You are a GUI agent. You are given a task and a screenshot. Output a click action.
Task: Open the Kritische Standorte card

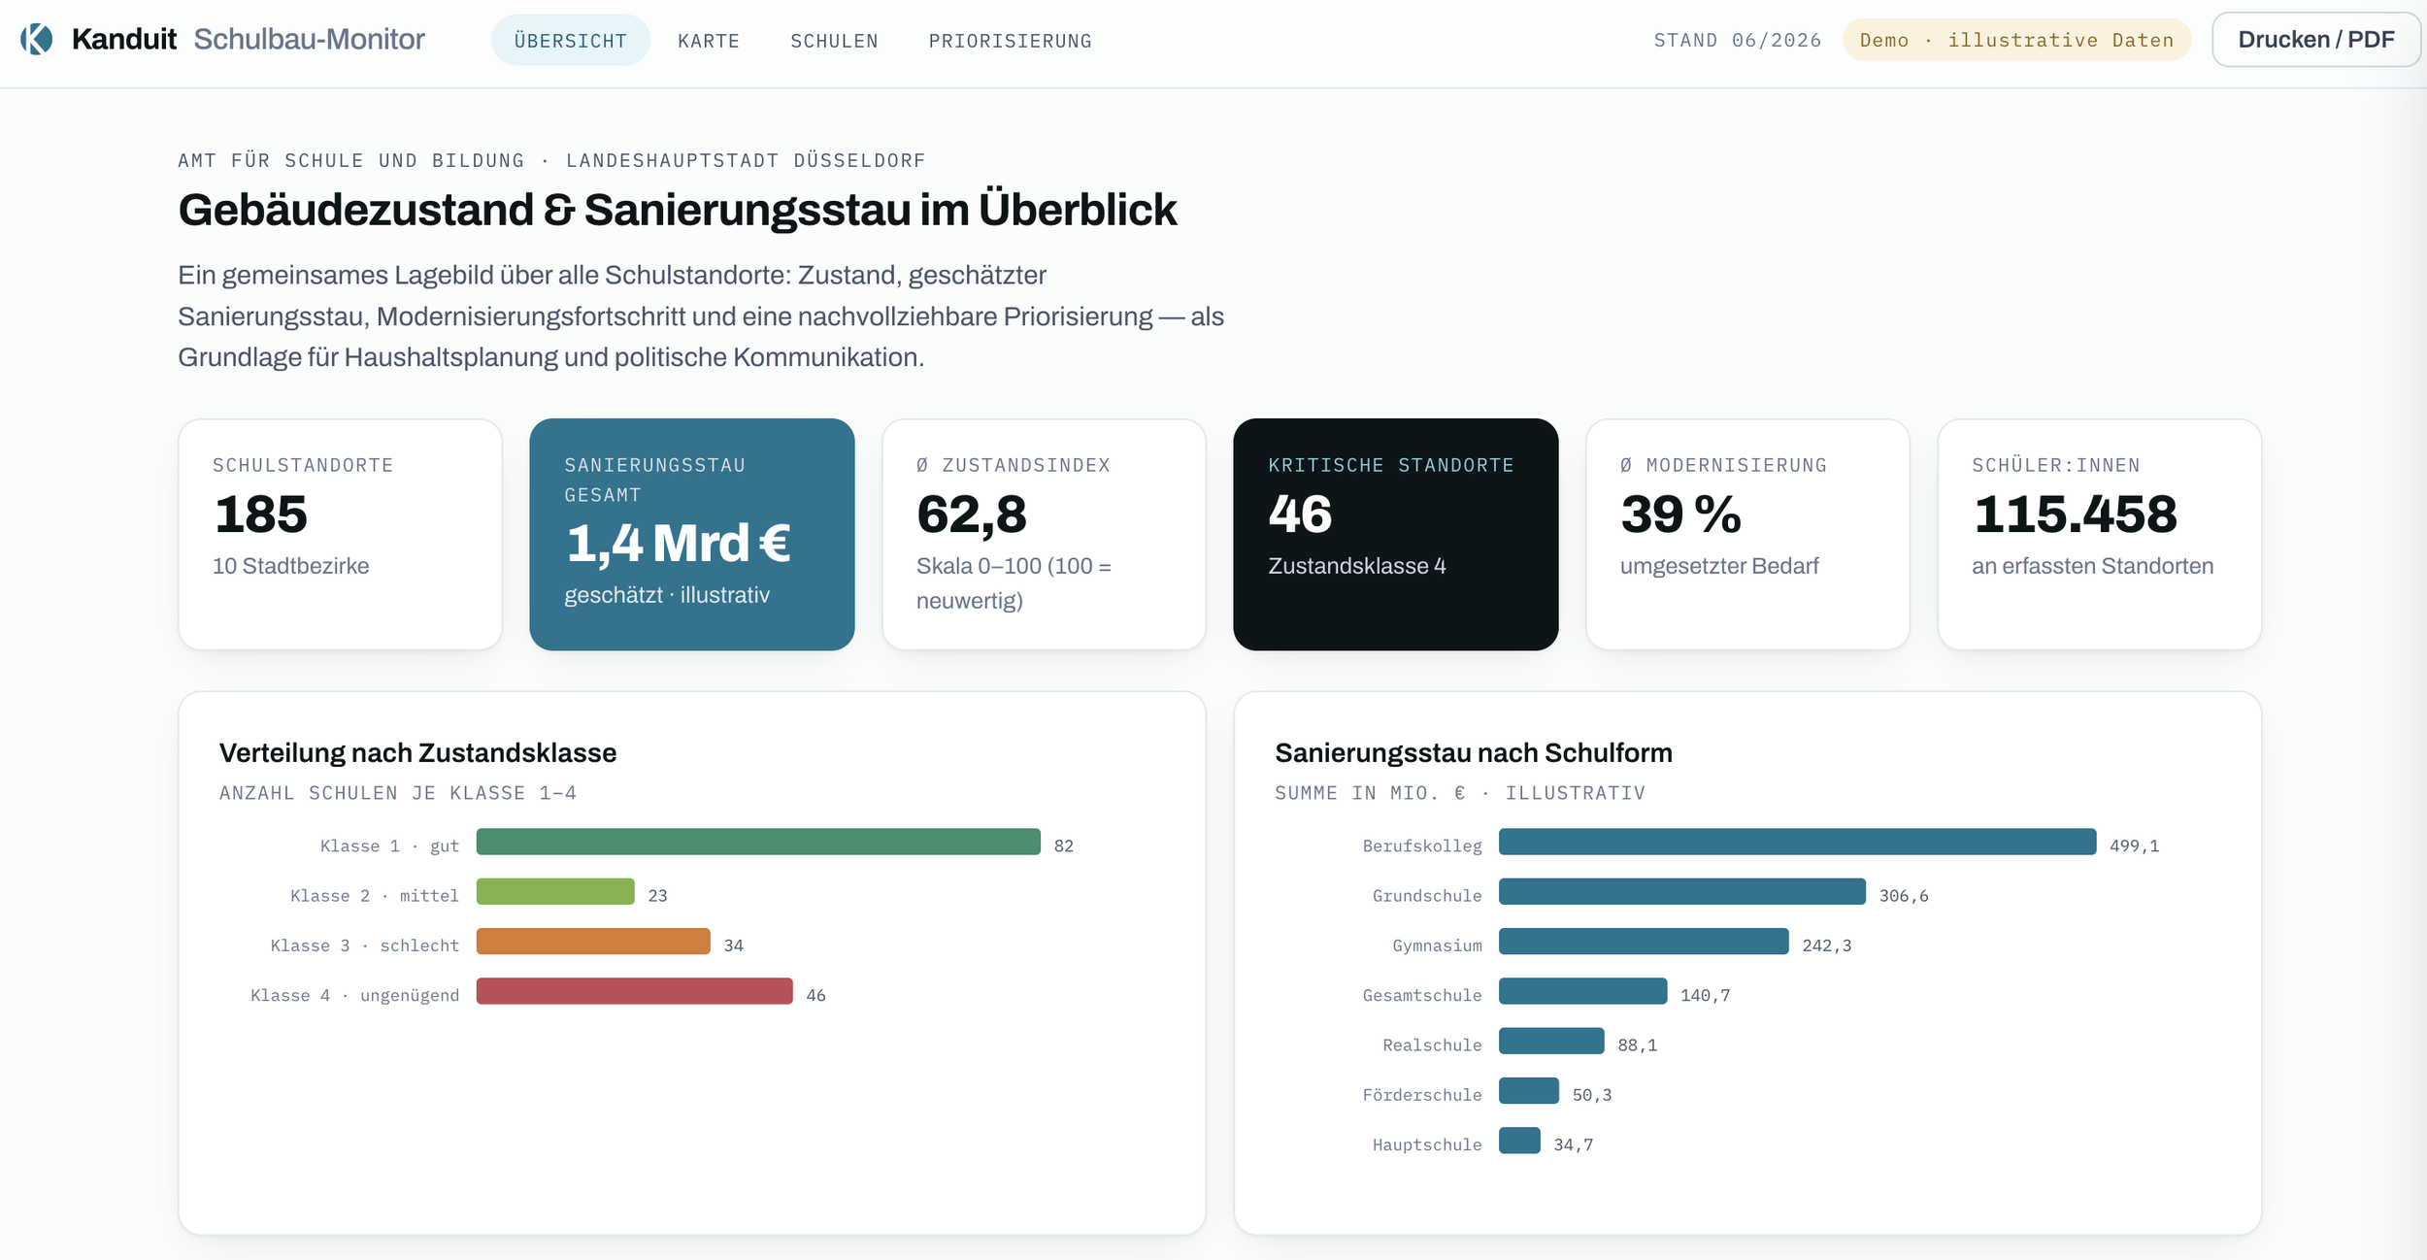[x=1396, y=534]
